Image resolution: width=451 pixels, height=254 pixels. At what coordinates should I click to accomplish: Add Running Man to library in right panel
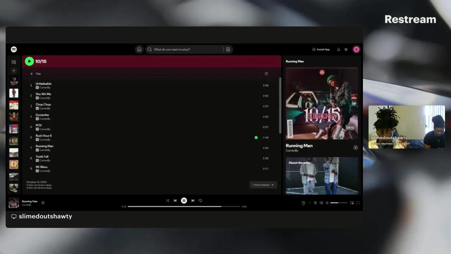tap(356, 147)
